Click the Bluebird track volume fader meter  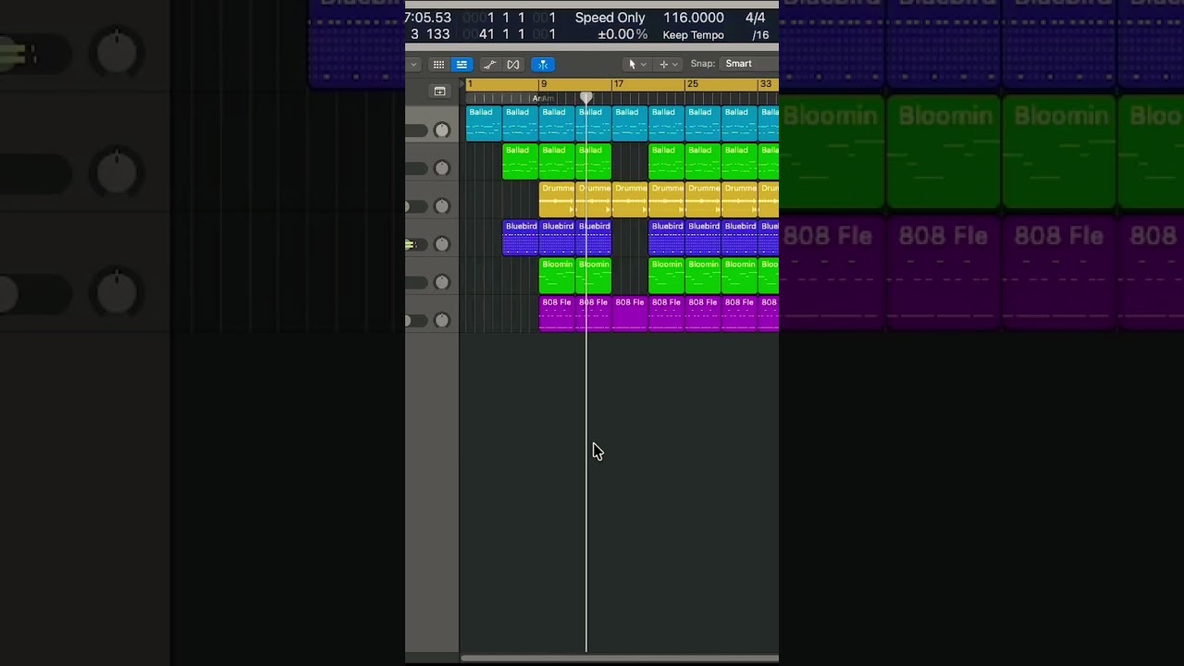[415, 244]
